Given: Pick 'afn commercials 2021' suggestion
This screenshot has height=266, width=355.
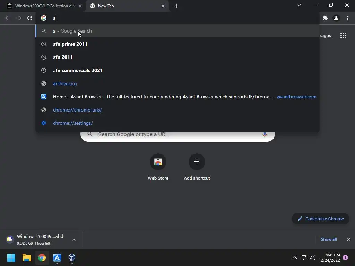Looking at the screenshot, I should (177, 70).
